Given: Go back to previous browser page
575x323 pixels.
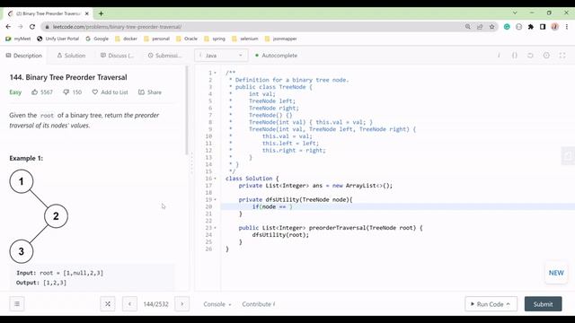Looking at the screenshot, I should coord(8,27).
